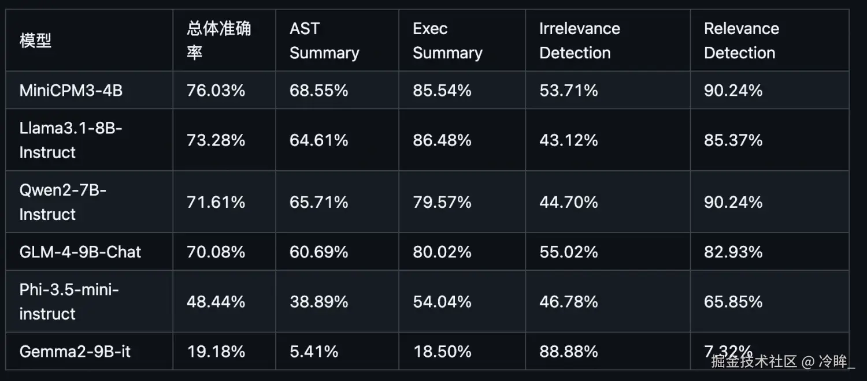Click the Irrelevance Detection column header
This screenshot has height=381, width=867.
579,40
